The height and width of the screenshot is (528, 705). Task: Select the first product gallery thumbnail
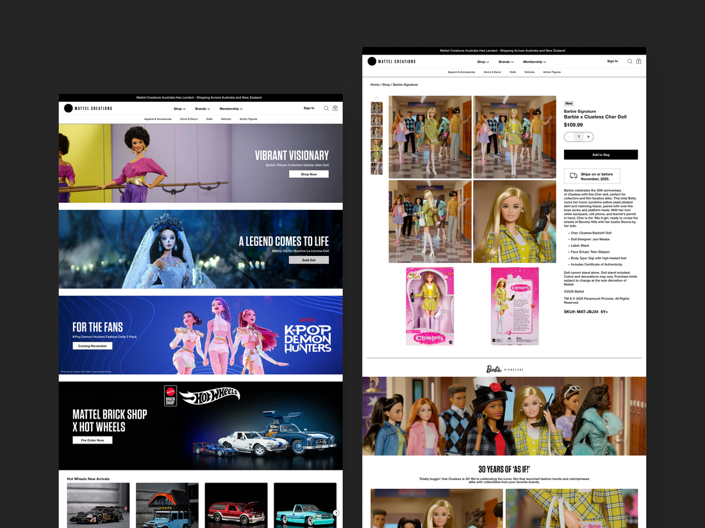[376, 108]
